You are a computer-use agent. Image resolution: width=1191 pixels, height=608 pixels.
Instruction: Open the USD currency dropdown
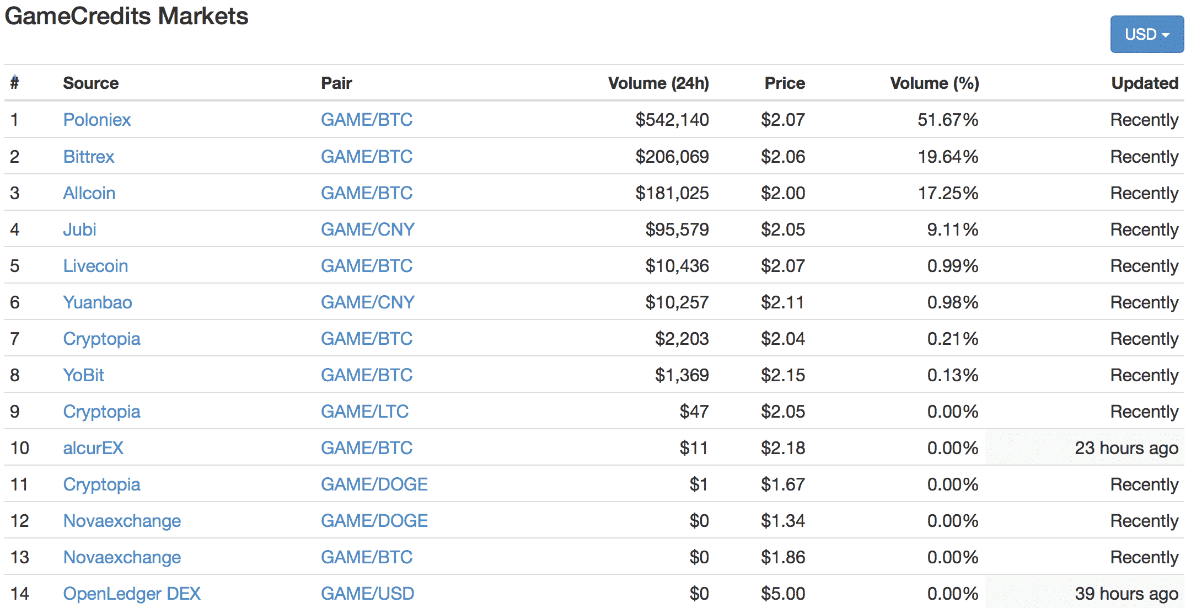[x=1147, y=34]
